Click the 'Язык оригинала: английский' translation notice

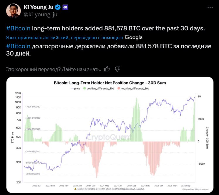pyautogui.click(x=37, y=38)
